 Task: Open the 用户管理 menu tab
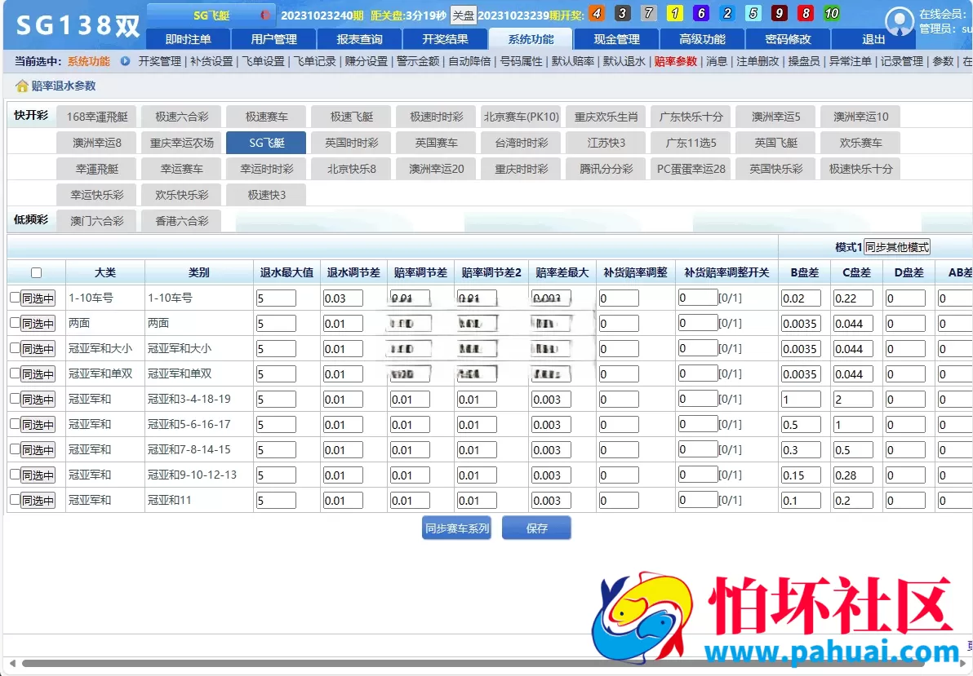pyautogui.click(x=273, y=39)
